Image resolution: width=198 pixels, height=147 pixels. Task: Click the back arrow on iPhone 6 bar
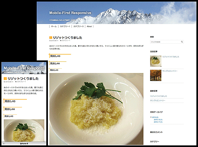tap(4, 143)
